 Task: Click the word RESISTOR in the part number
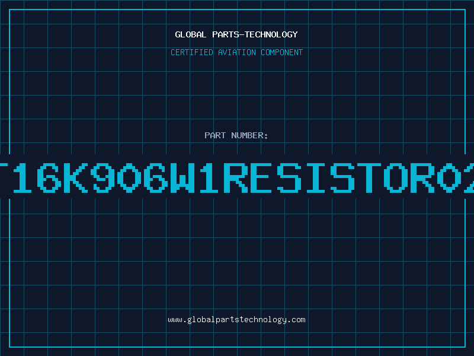329,178
